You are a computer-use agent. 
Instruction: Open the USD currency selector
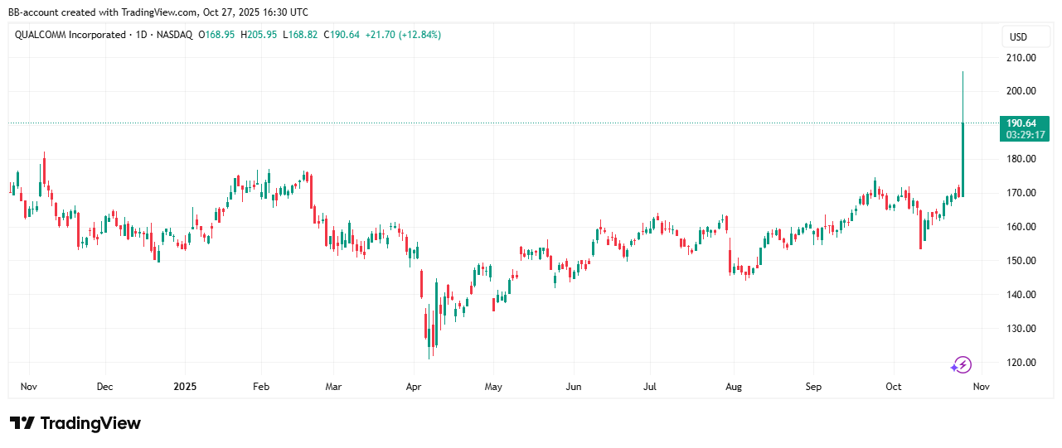pyautogui.click(x=1017, y=37)
